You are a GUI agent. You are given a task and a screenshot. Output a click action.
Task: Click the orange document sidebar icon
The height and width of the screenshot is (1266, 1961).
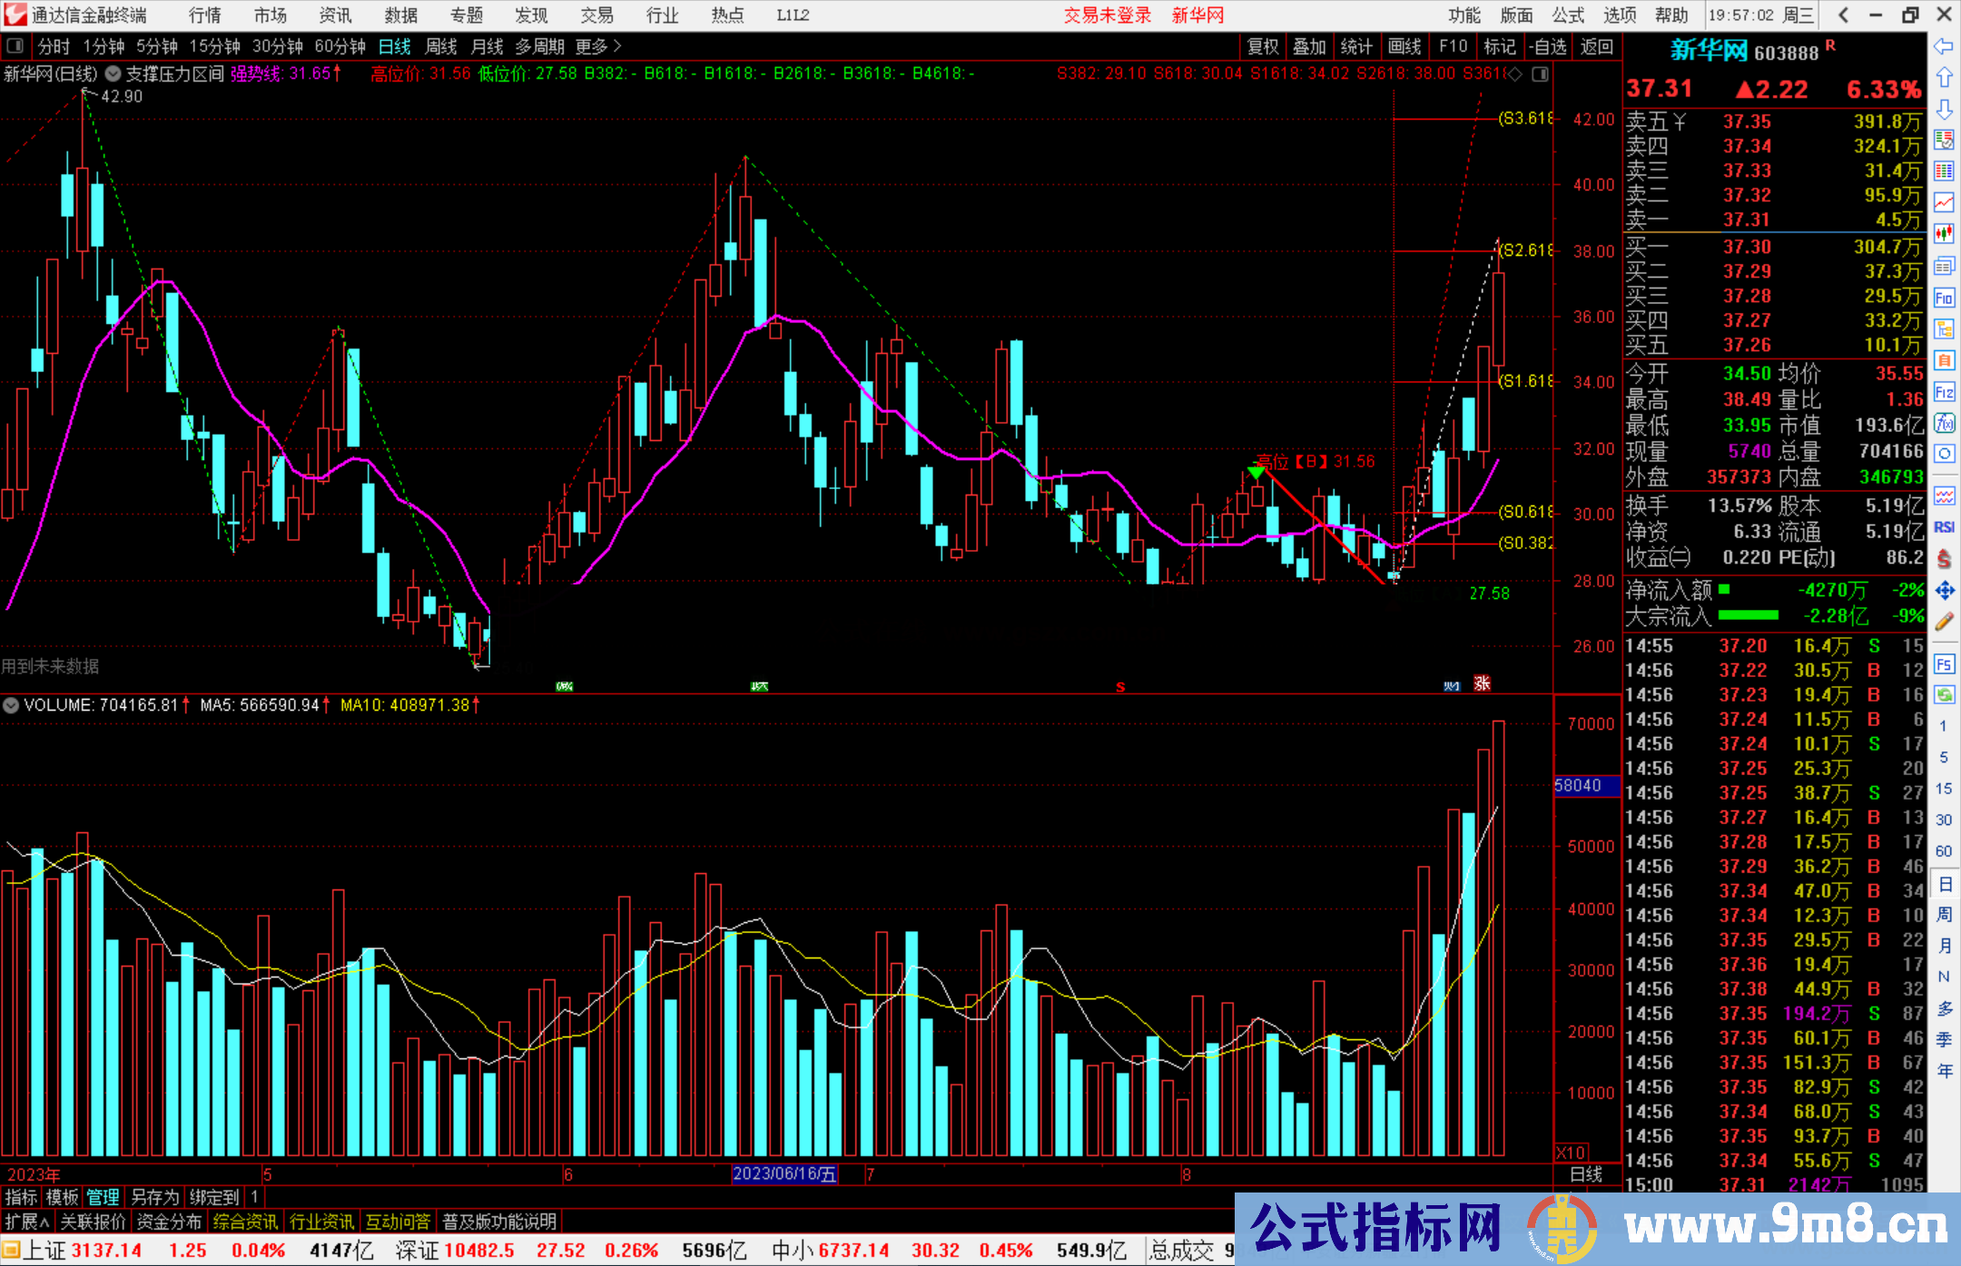click(x=1944, y=360)
